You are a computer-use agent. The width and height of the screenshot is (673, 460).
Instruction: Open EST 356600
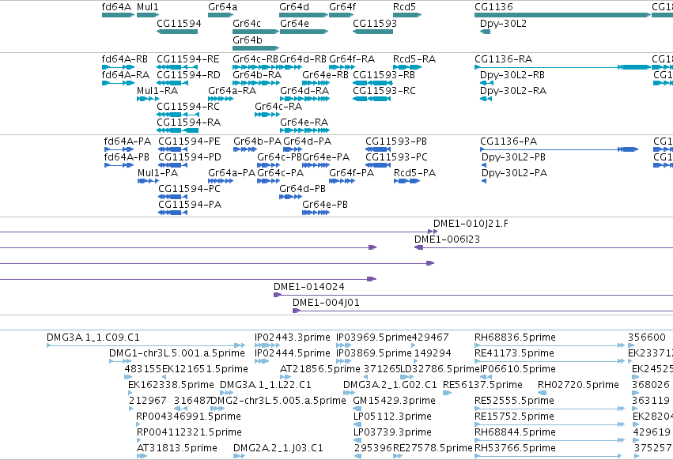coord(647,337)
